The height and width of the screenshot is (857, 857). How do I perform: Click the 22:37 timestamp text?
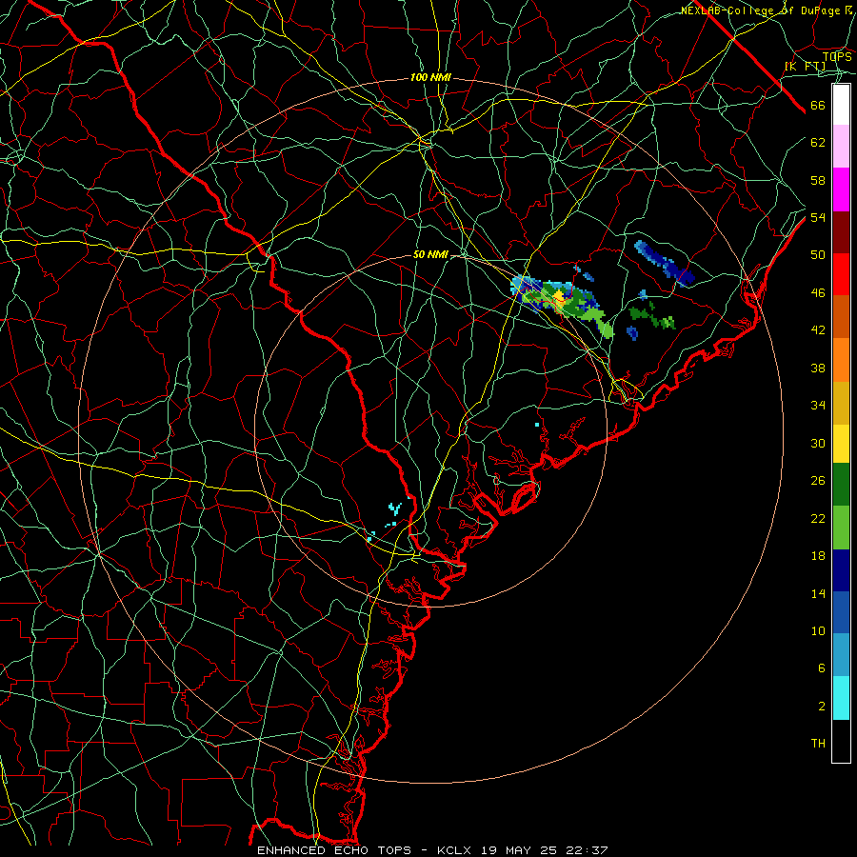[x=586, y=850]
